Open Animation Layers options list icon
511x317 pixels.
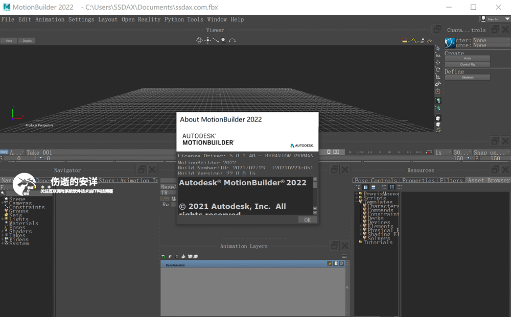[x=344, y=256]
